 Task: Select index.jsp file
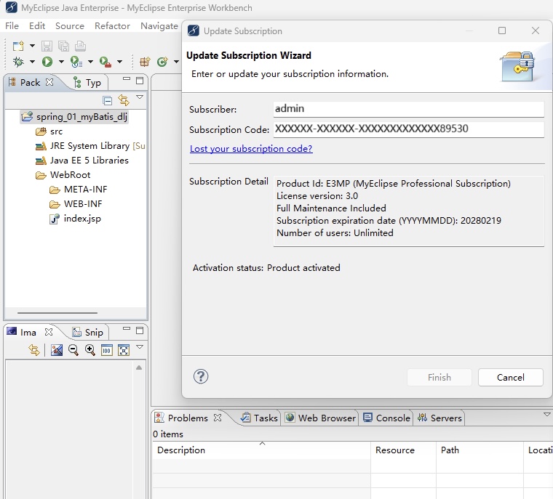[x=75, y=219]
